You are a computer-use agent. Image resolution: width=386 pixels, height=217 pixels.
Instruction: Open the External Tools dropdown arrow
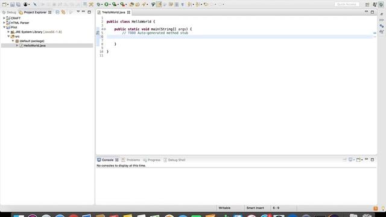tap(126, 4)
